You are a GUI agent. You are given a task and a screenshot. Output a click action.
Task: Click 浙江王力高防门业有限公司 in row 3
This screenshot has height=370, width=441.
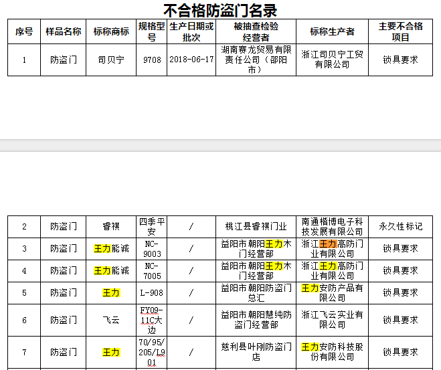coord(332,249)
